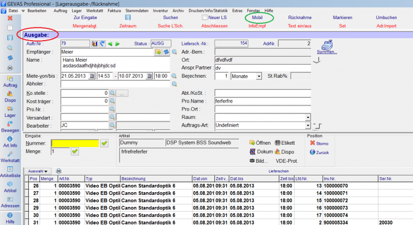Click magnifier next to Abholer field
Image resolution: width=413 pixels, height=225 pixels.
tap(174, 84)
